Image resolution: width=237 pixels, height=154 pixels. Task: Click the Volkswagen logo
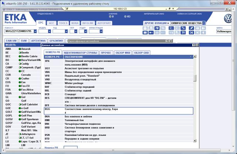[228, 19]
